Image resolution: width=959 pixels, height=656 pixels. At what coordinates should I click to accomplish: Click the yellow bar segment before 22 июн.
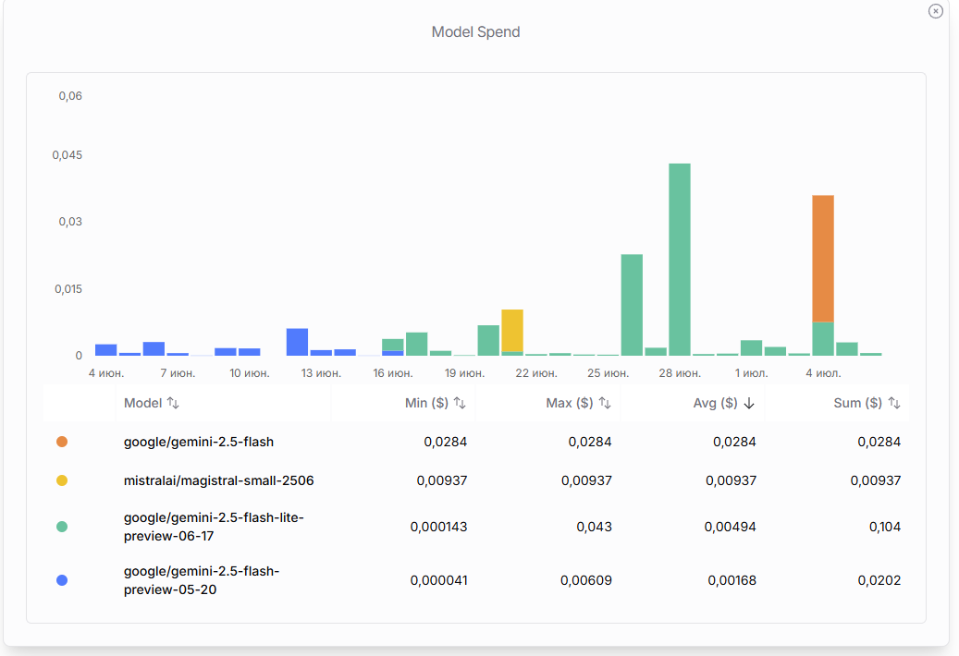512,330
